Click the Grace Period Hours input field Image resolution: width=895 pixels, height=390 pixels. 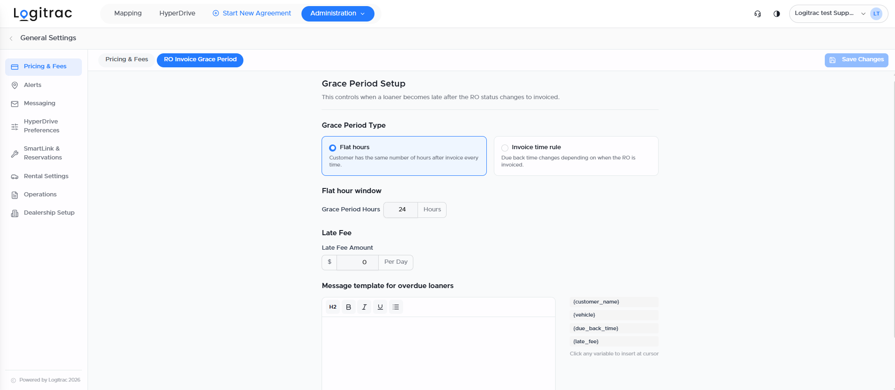401,209
